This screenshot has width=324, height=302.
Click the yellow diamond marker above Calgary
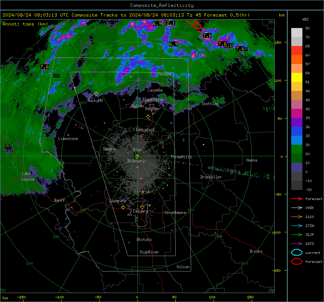142,207
